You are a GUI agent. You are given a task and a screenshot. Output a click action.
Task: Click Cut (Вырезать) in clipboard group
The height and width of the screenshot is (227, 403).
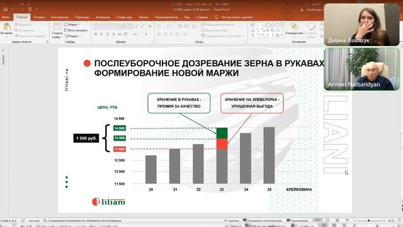(23, 25)
